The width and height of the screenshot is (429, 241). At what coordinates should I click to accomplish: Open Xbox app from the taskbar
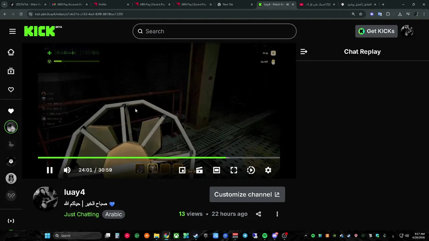click(176, 236)
